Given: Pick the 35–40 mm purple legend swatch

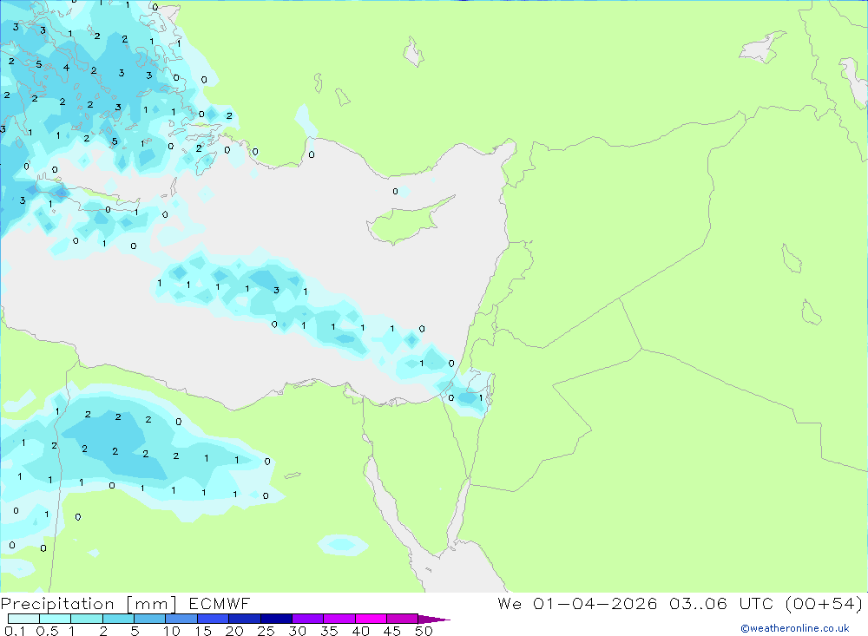Looking at the screenshot, I should click(x=339, y=619).
